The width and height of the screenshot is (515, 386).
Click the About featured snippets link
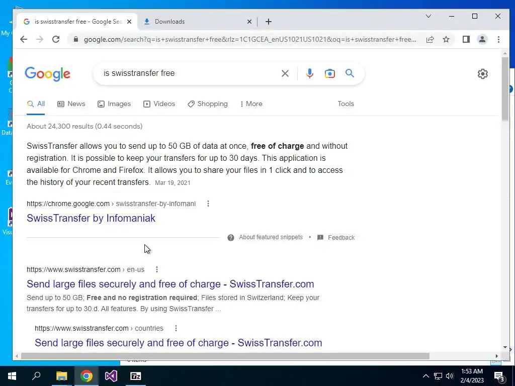tap(271, 237)
